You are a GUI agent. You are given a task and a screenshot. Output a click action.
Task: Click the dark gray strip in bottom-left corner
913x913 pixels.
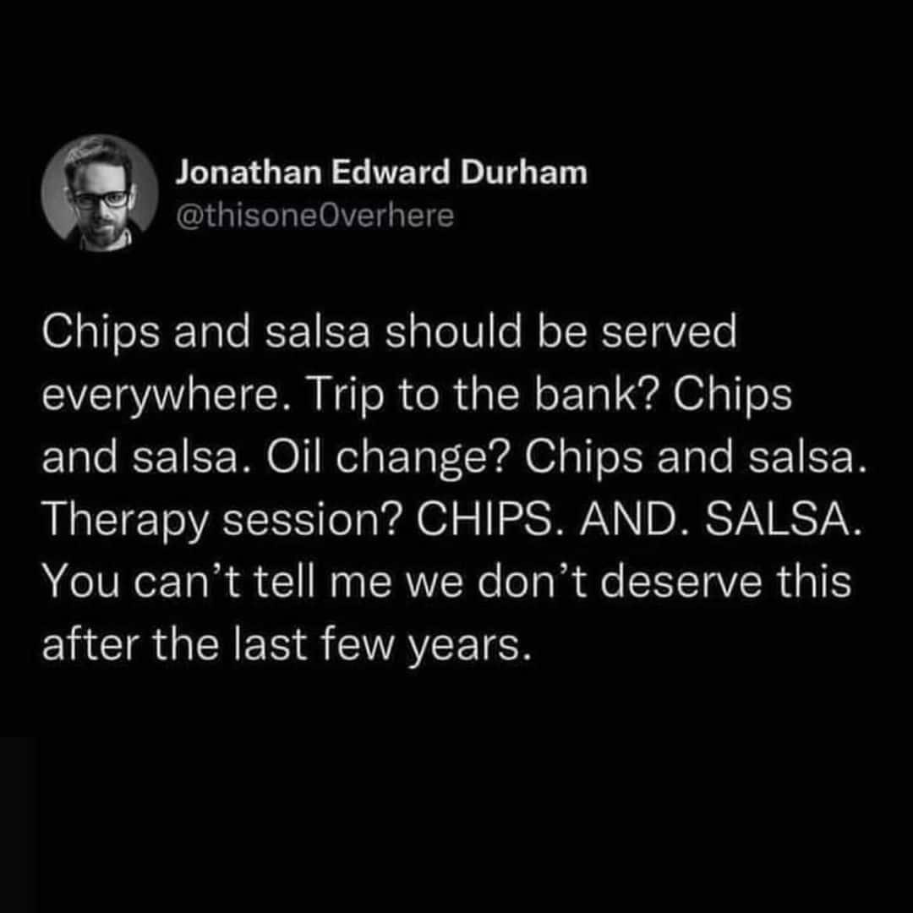tap(18, 824)
